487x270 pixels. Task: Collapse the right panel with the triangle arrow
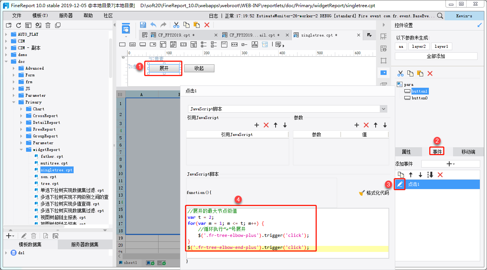tap(384, 25)
